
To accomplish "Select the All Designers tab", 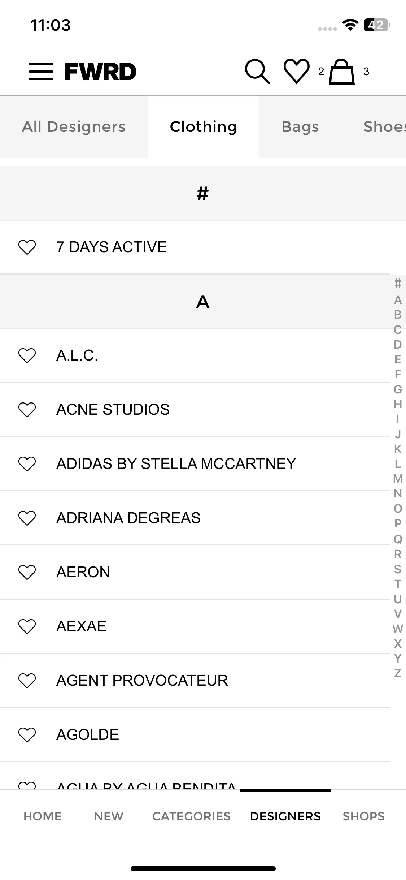I will pyautogui.click(x=74, y=126).
